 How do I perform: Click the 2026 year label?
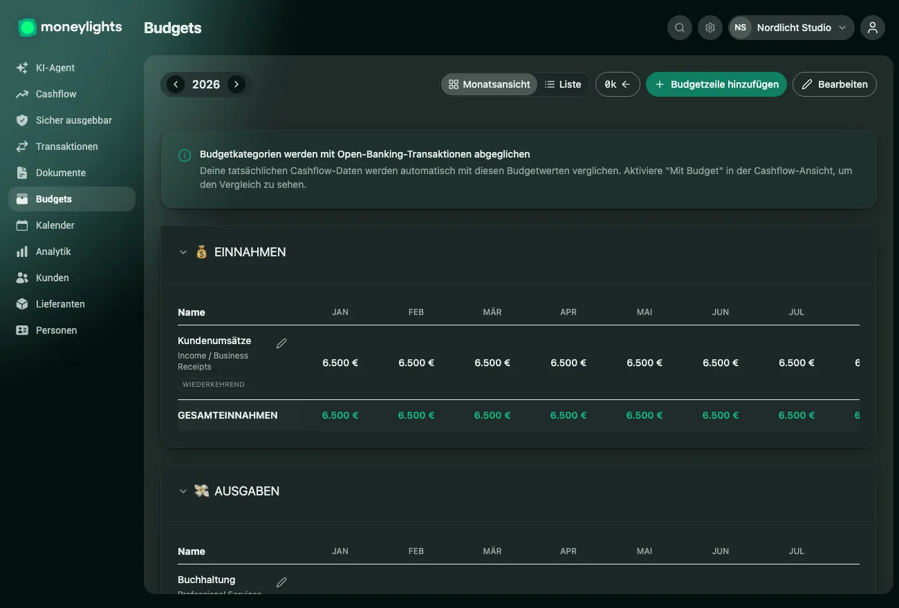point(206,84)
